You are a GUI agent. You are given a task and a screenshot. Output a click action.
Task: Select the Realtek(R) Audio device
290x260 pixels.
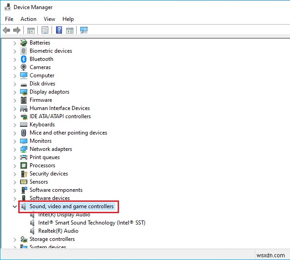(58, 231)
